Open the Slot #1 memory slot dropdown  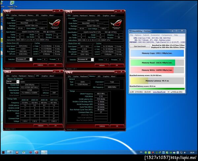pyautogui.click(x=18, y=82)
